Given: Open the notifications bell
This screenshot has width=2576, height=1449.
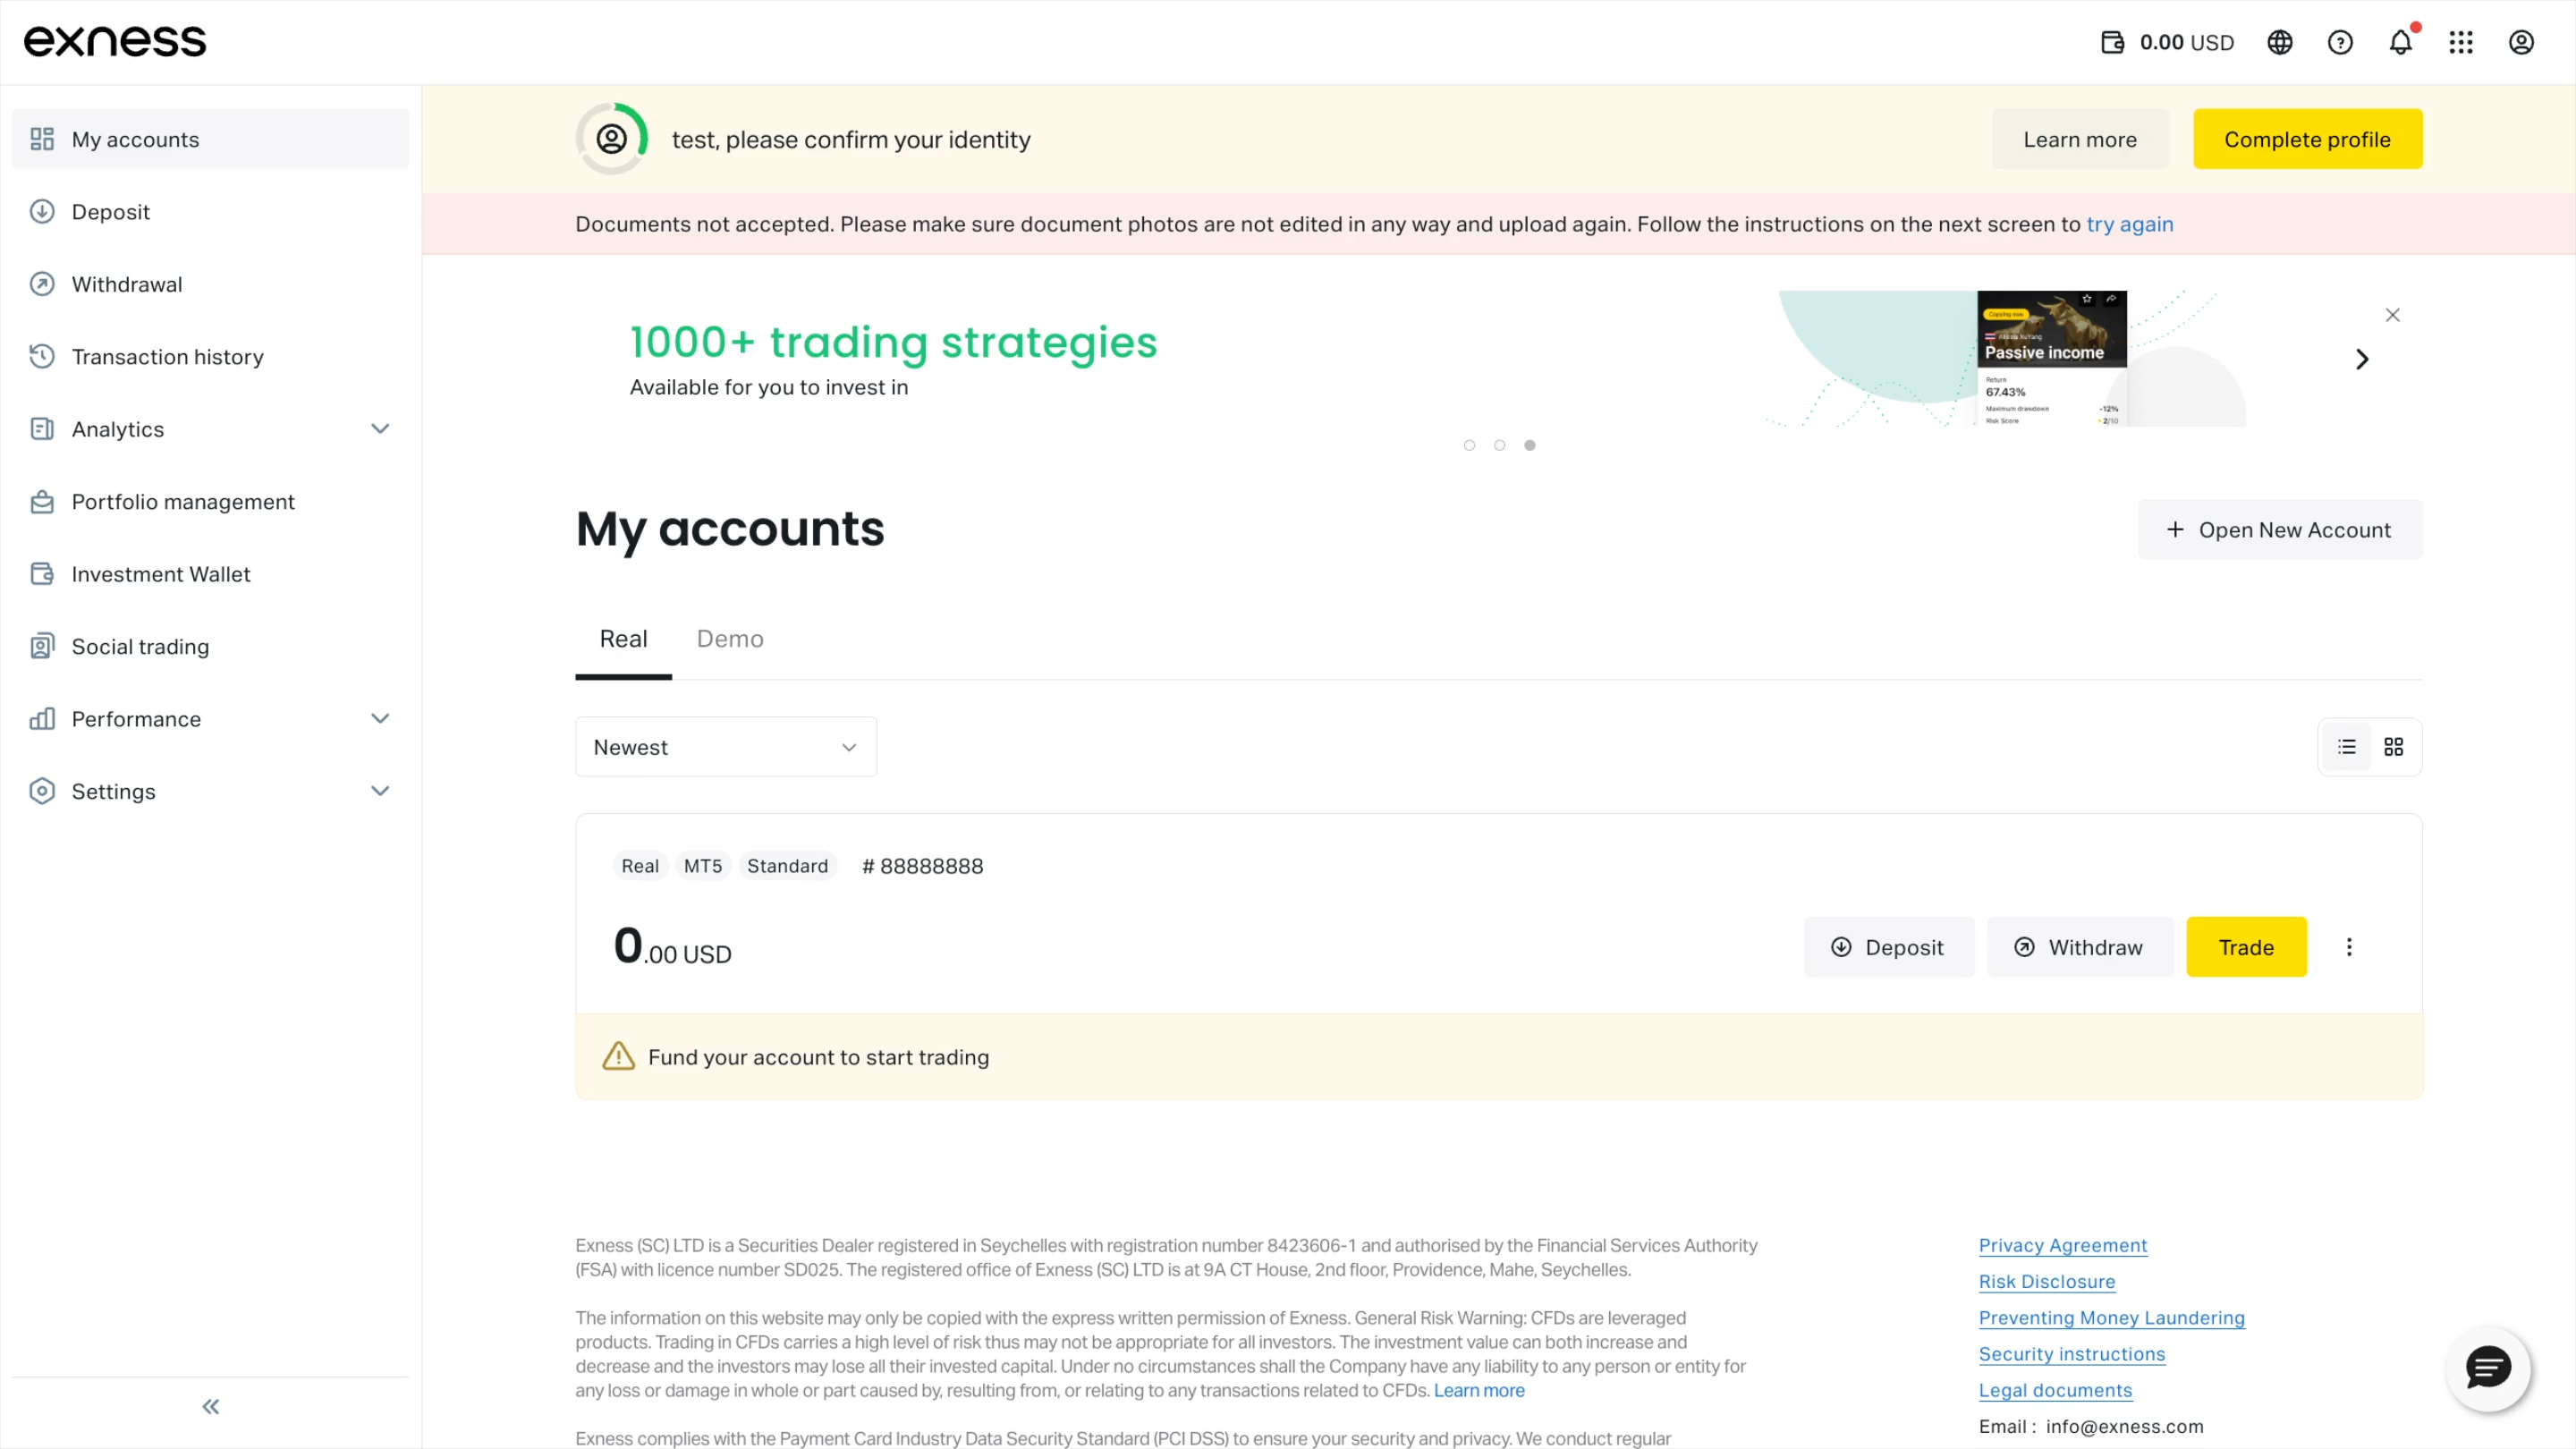Looking at the screenshot, I should point(2400,42).
